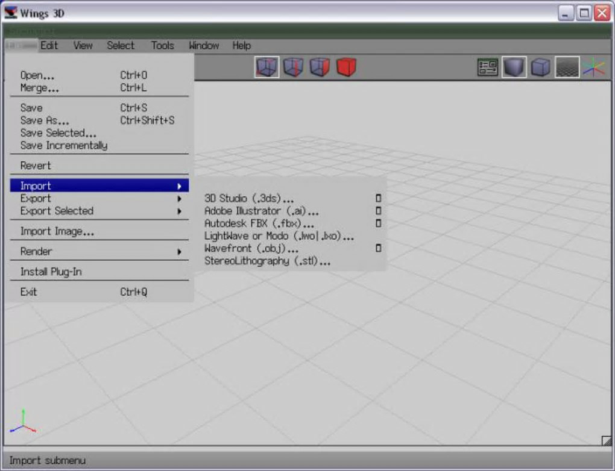Toggle flat shading cube icon
Image resolution: width=615 pixels, height=471 pixels.
click(514, 67)
